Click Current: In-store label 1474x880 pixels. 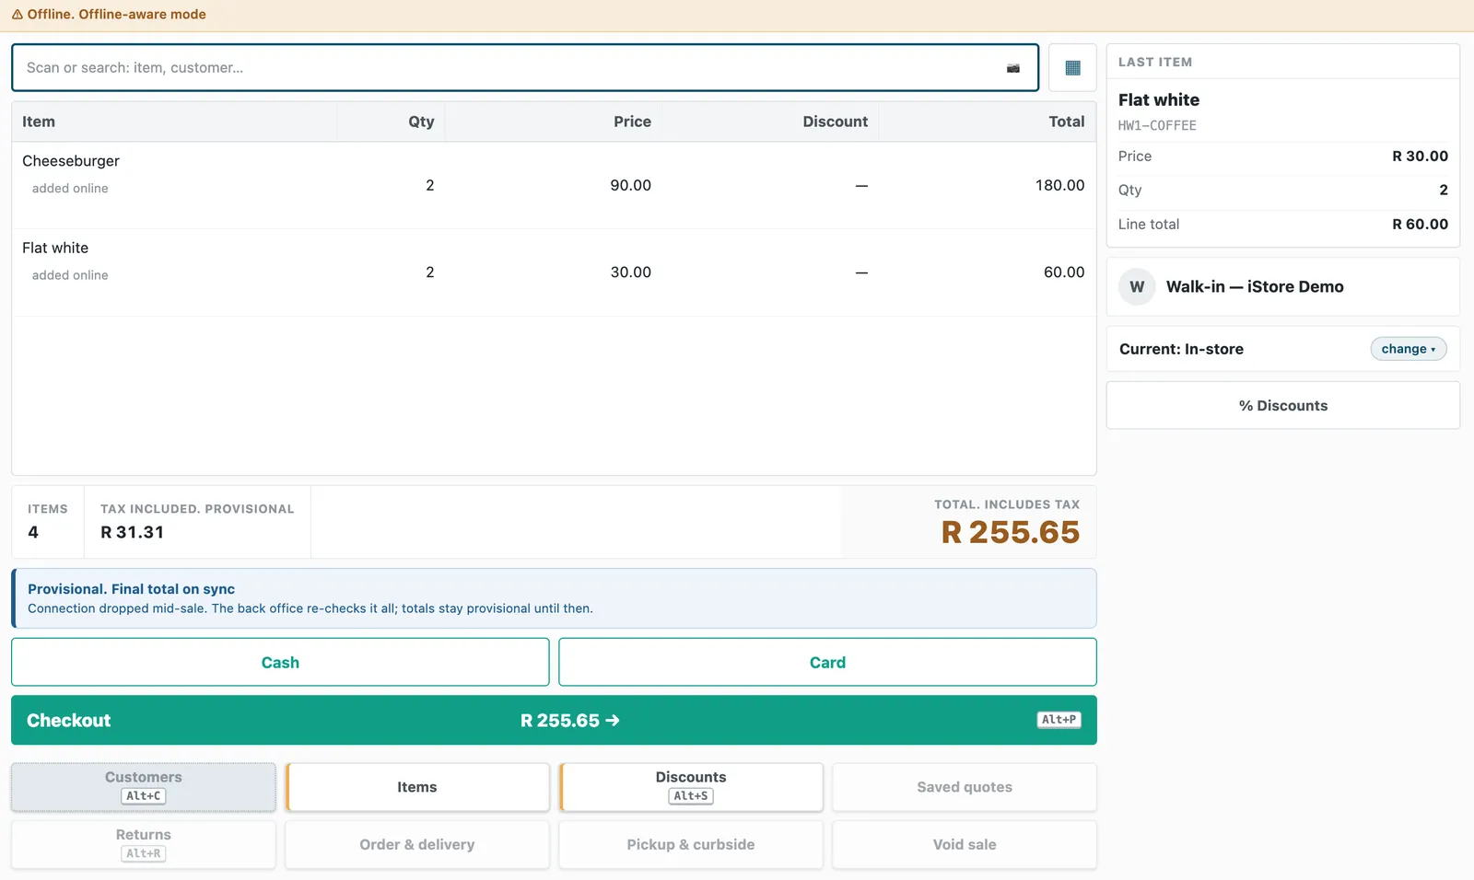click(x=1181, y=349)
